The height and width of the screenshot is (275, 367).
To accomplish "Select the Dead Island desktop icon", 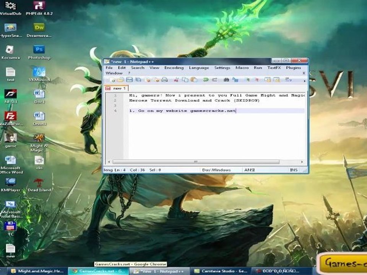I will point(39,185).
